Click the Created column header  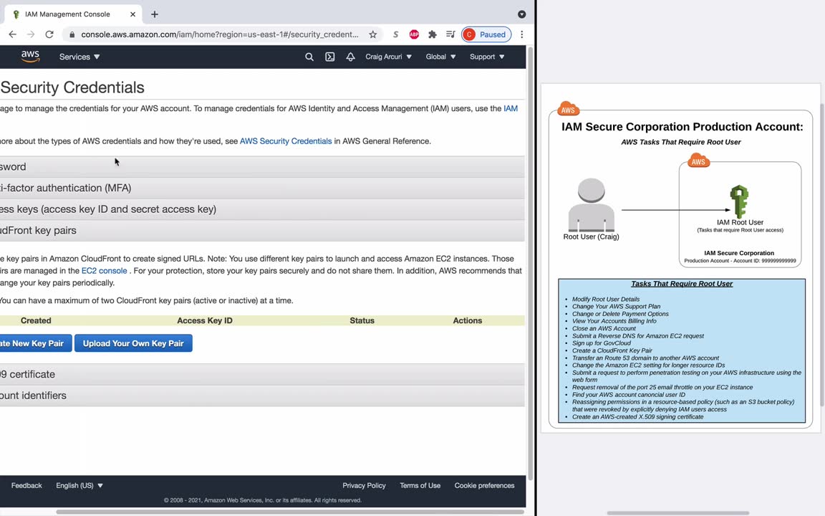pyautogui.click(x=36, y=320)
